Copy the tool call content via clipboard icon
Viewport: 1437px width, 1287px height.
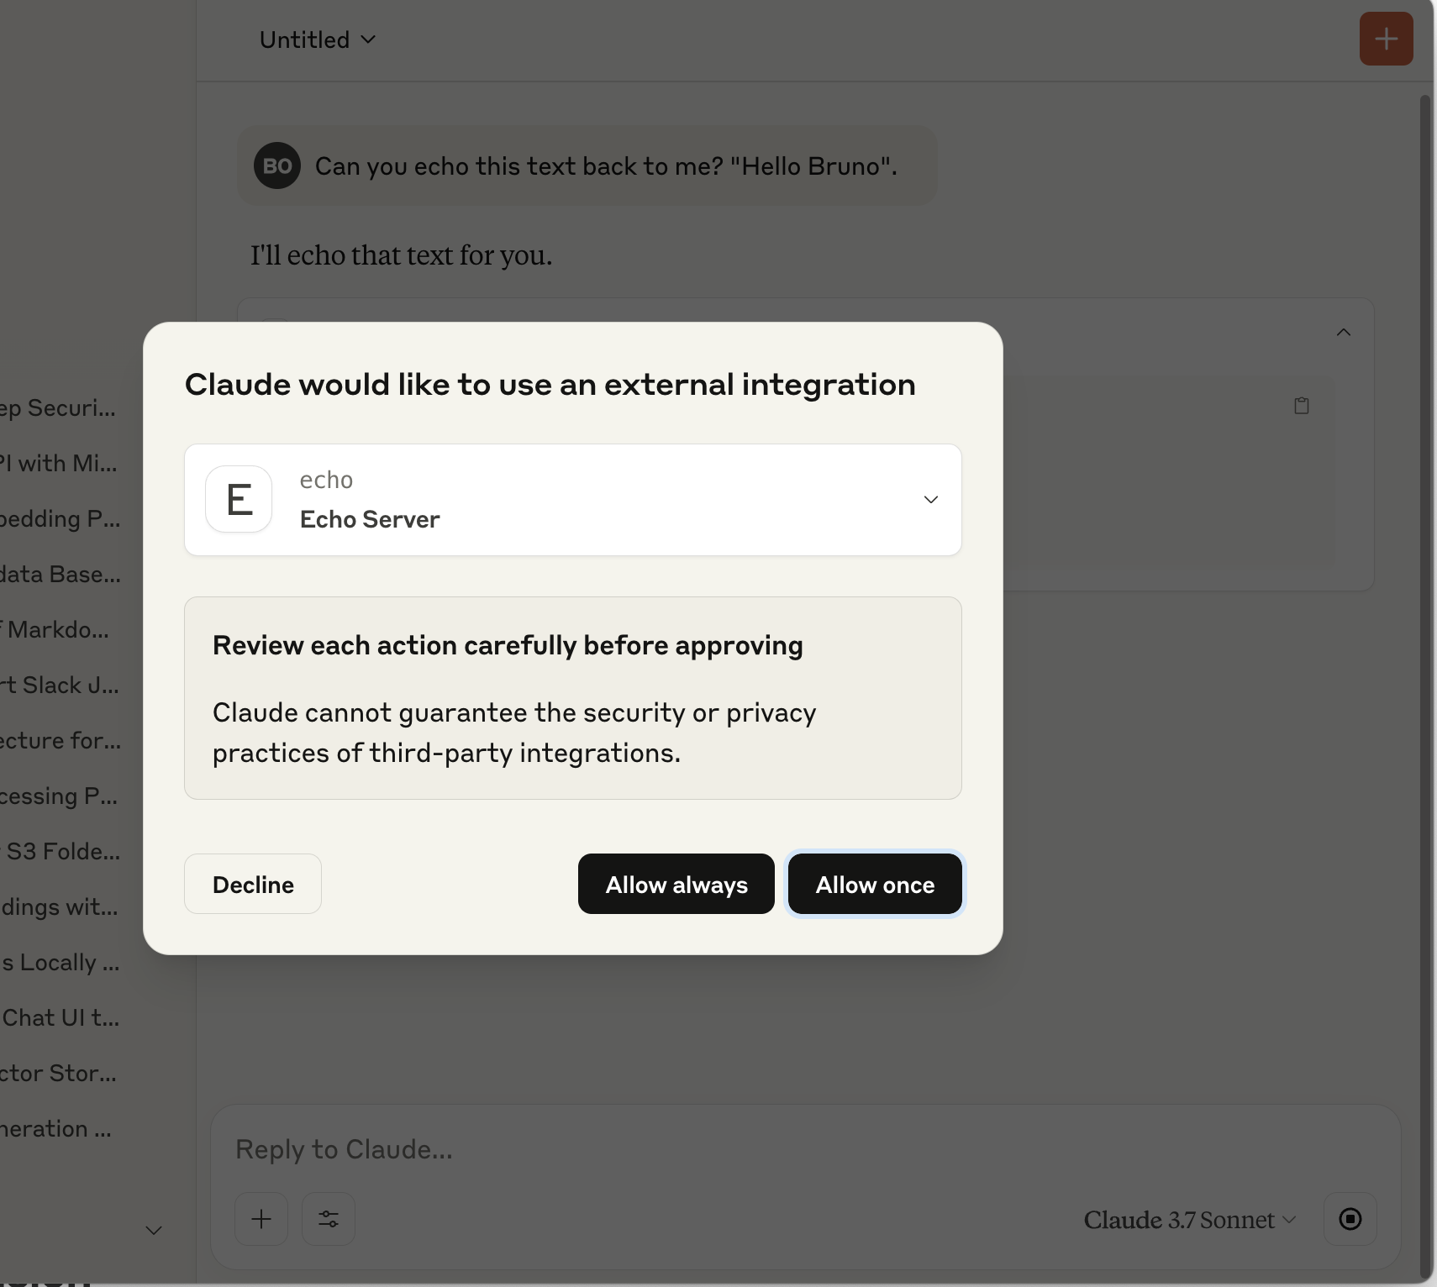(x=1302, y=406)
